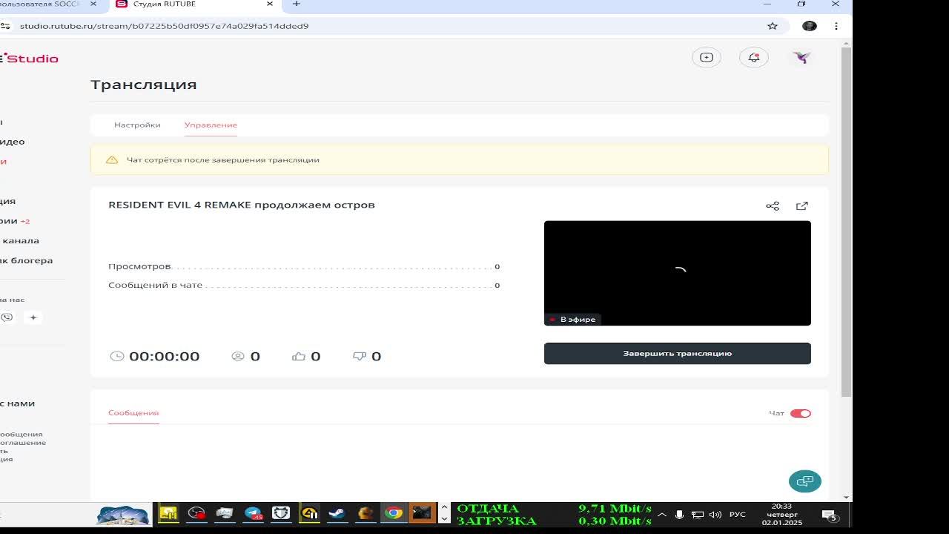
Task: Click the thumbs-down dislikes icon
Action: point(360,356)
